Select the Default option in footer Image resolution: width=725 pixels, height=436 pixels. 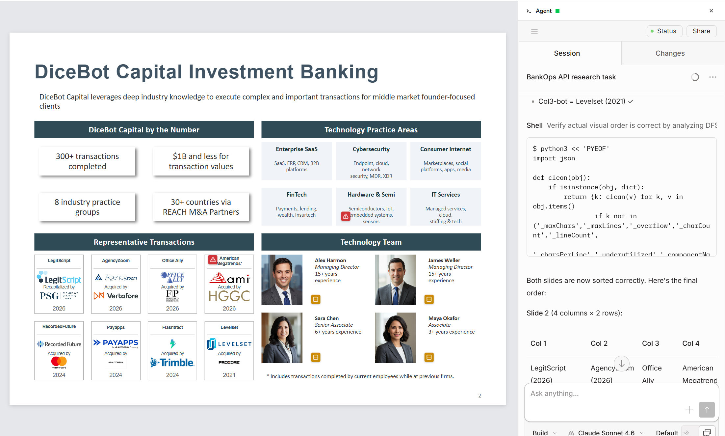click(667, 432)
